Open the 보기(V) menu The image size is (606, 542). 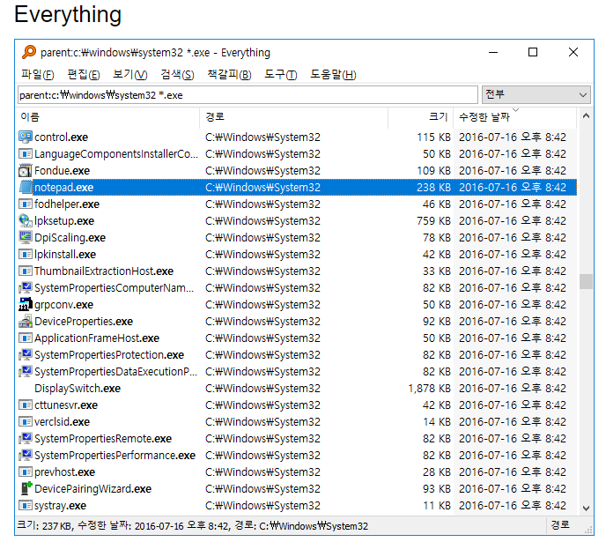(129, 74)
